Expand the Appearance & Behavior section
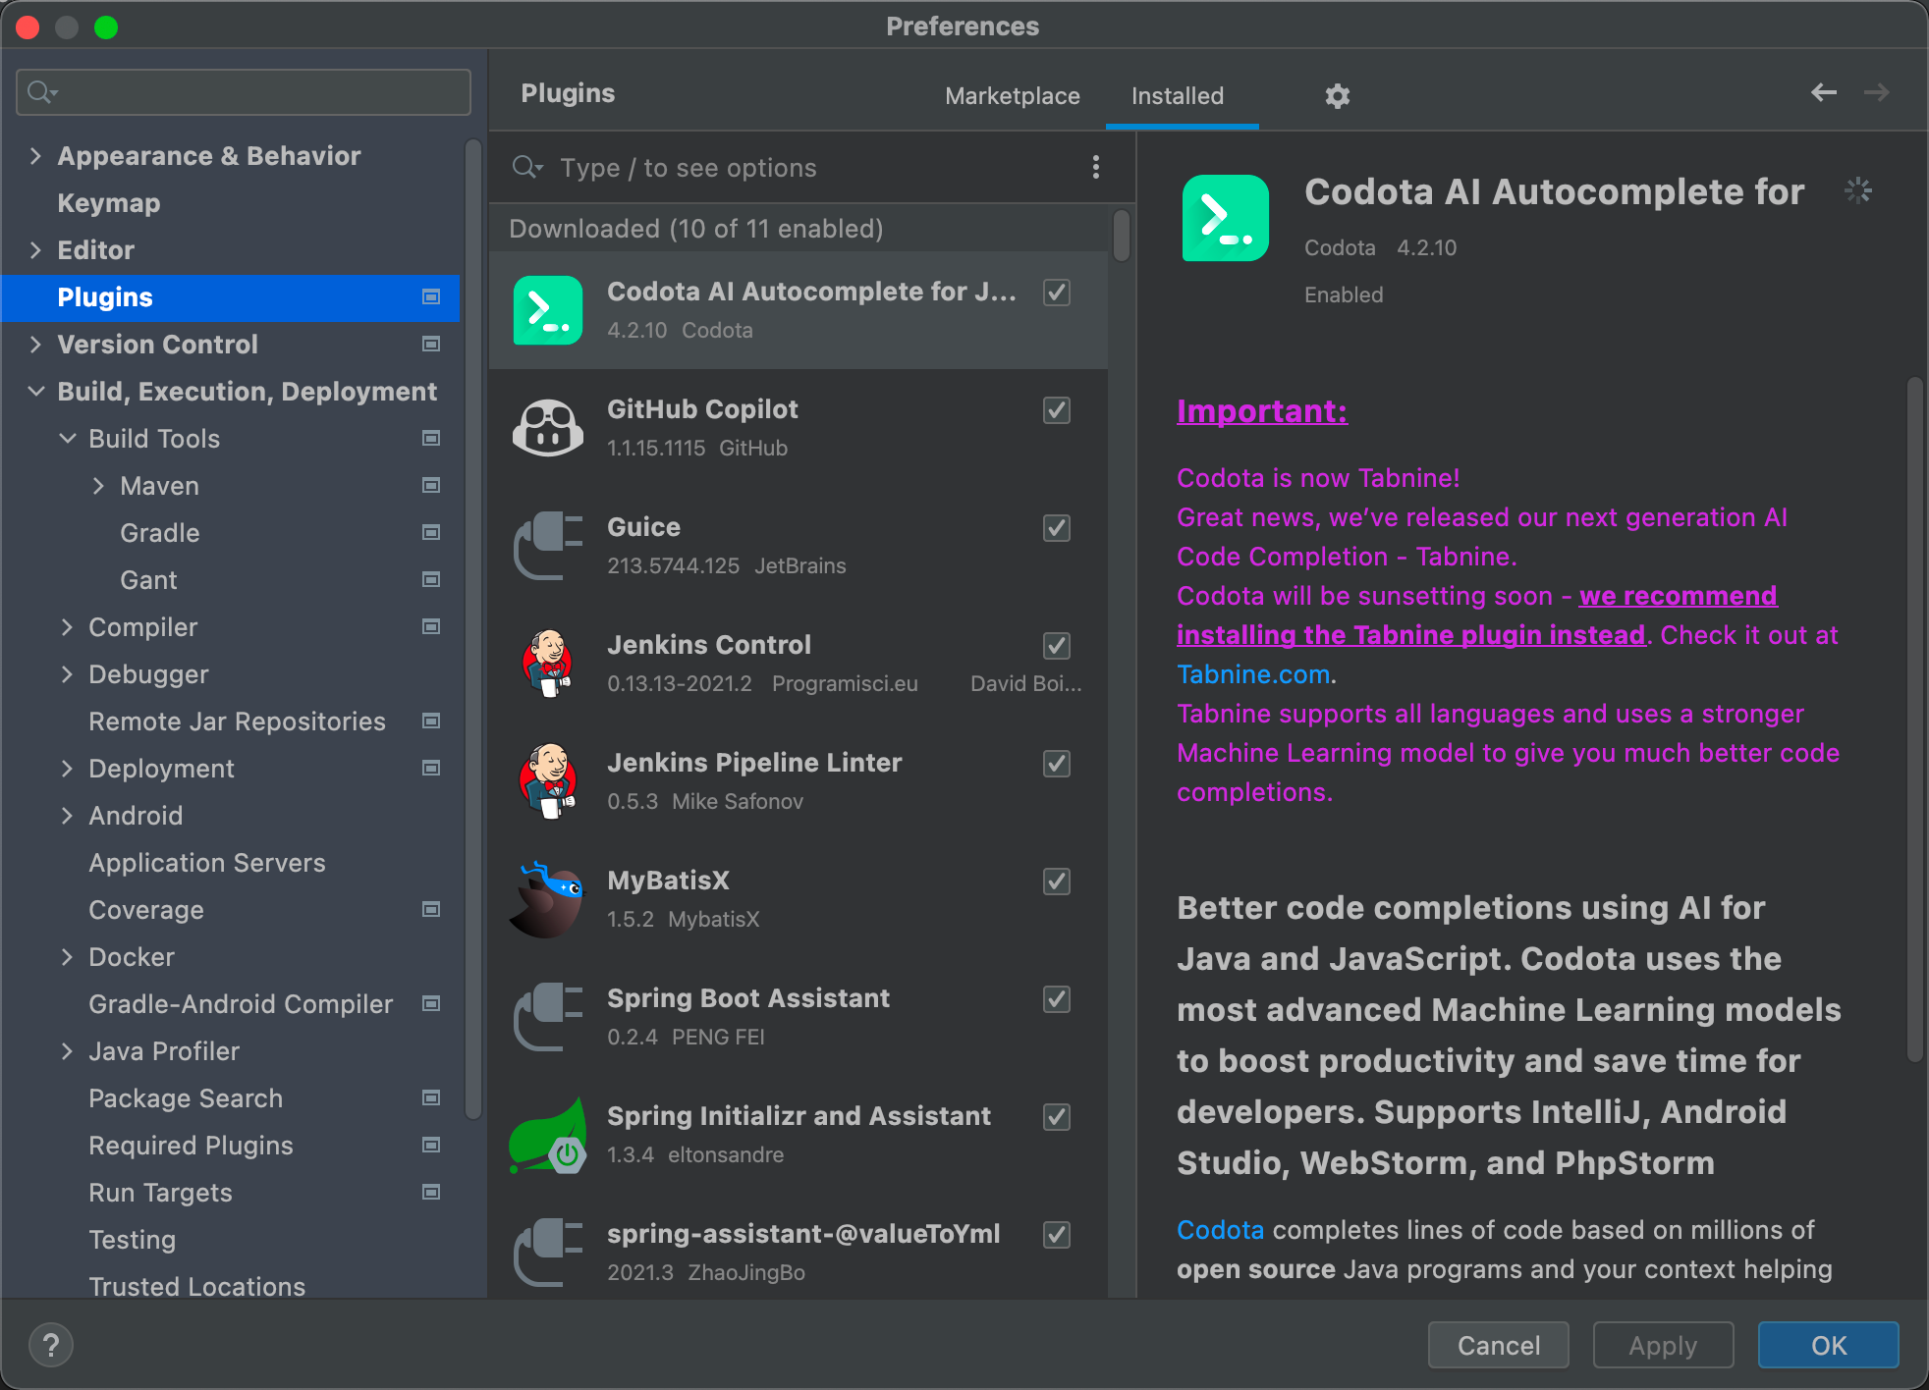Viewport: 1929px width, 1390px height. coord(36,156)
